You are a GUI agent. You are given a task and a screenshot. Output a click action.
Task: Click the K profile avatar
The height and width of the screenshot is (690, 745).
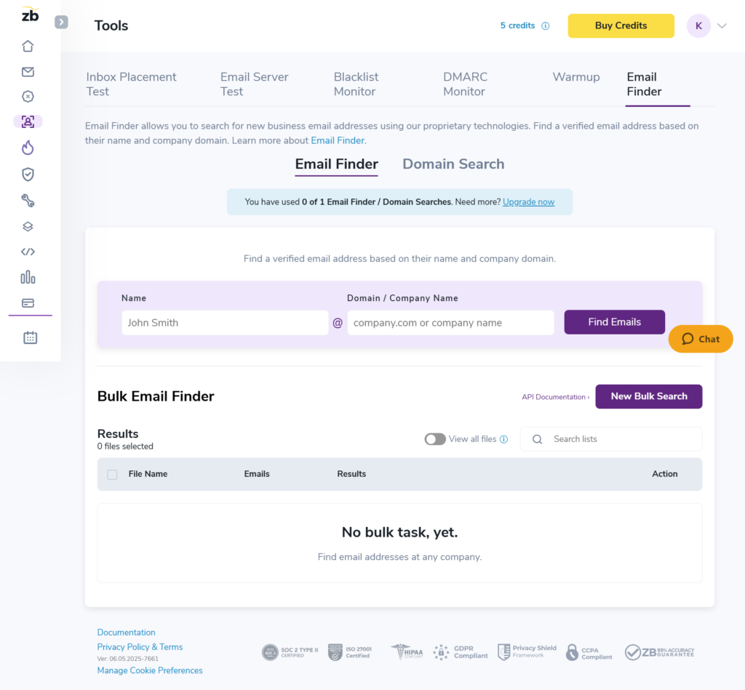[698, 25]
